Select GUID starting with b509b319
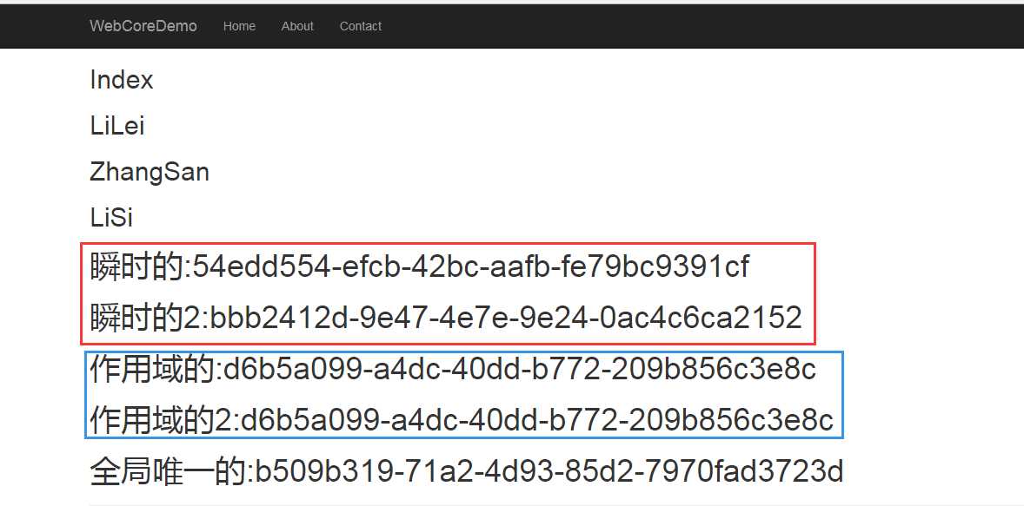The image size is (1024, 506). 548,472
